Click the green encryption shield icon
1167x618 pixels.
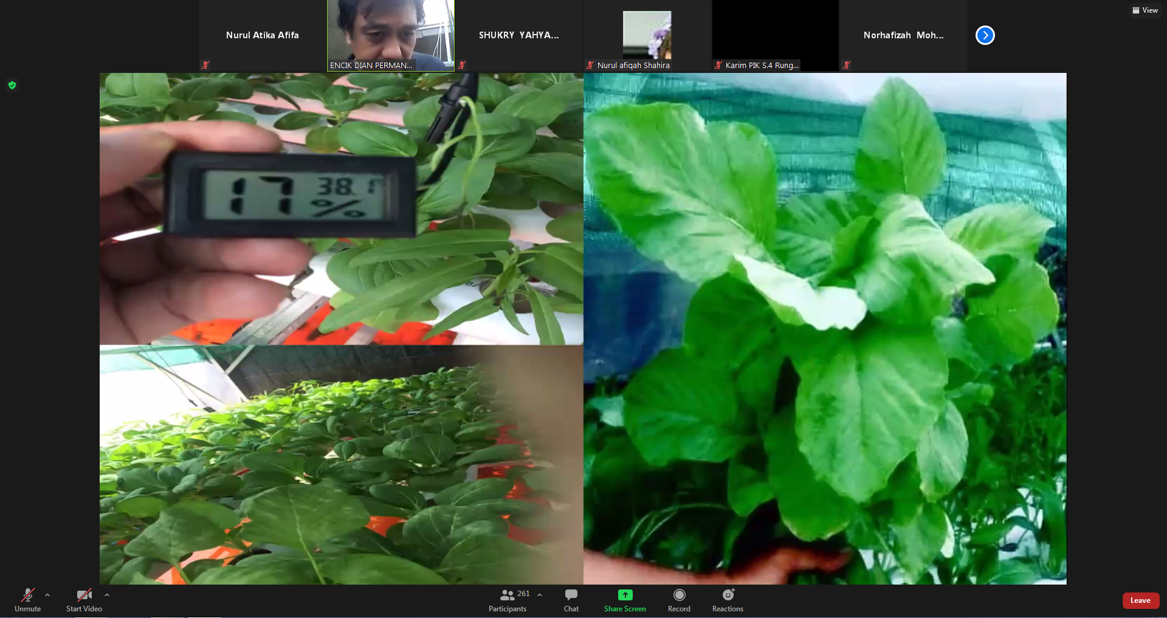coord(12,85)
